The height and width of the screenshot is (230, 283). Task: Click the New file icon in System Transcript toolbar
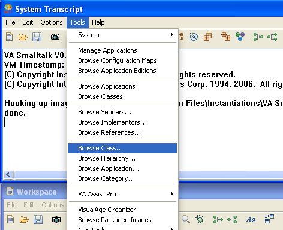(x=10, y=37)
